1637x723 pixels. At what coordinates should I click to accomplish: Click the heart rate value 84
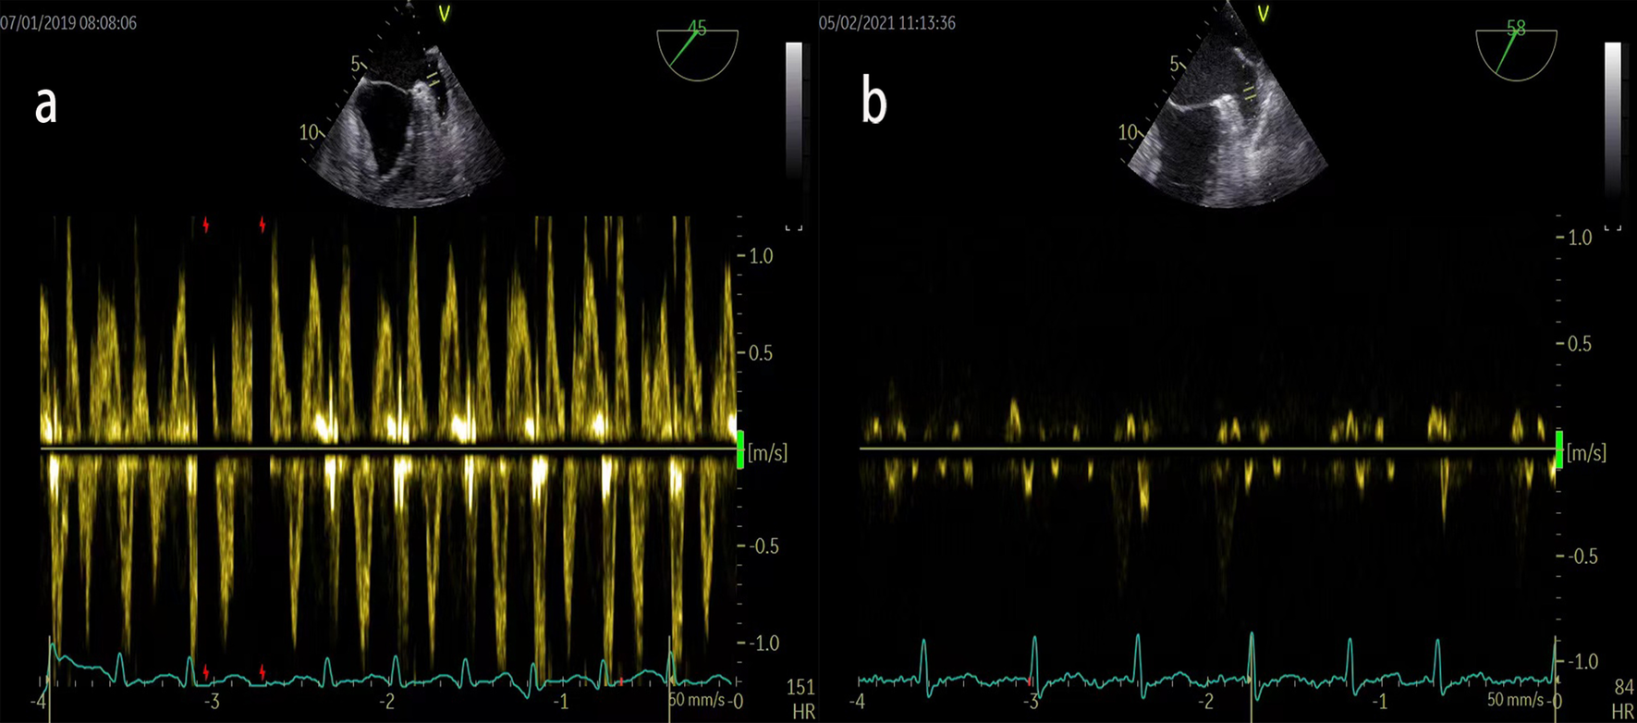click(1624, 688)
